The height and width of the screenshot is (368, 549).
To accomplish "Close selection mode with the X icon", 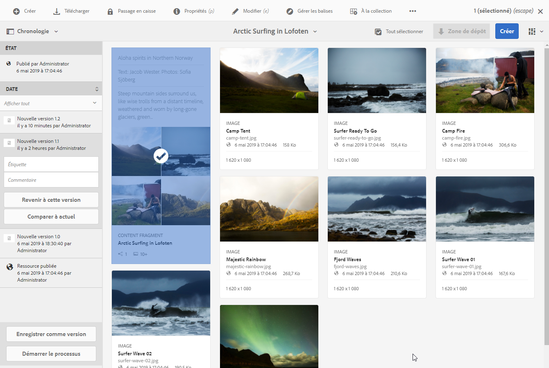I will pos(540,11).
